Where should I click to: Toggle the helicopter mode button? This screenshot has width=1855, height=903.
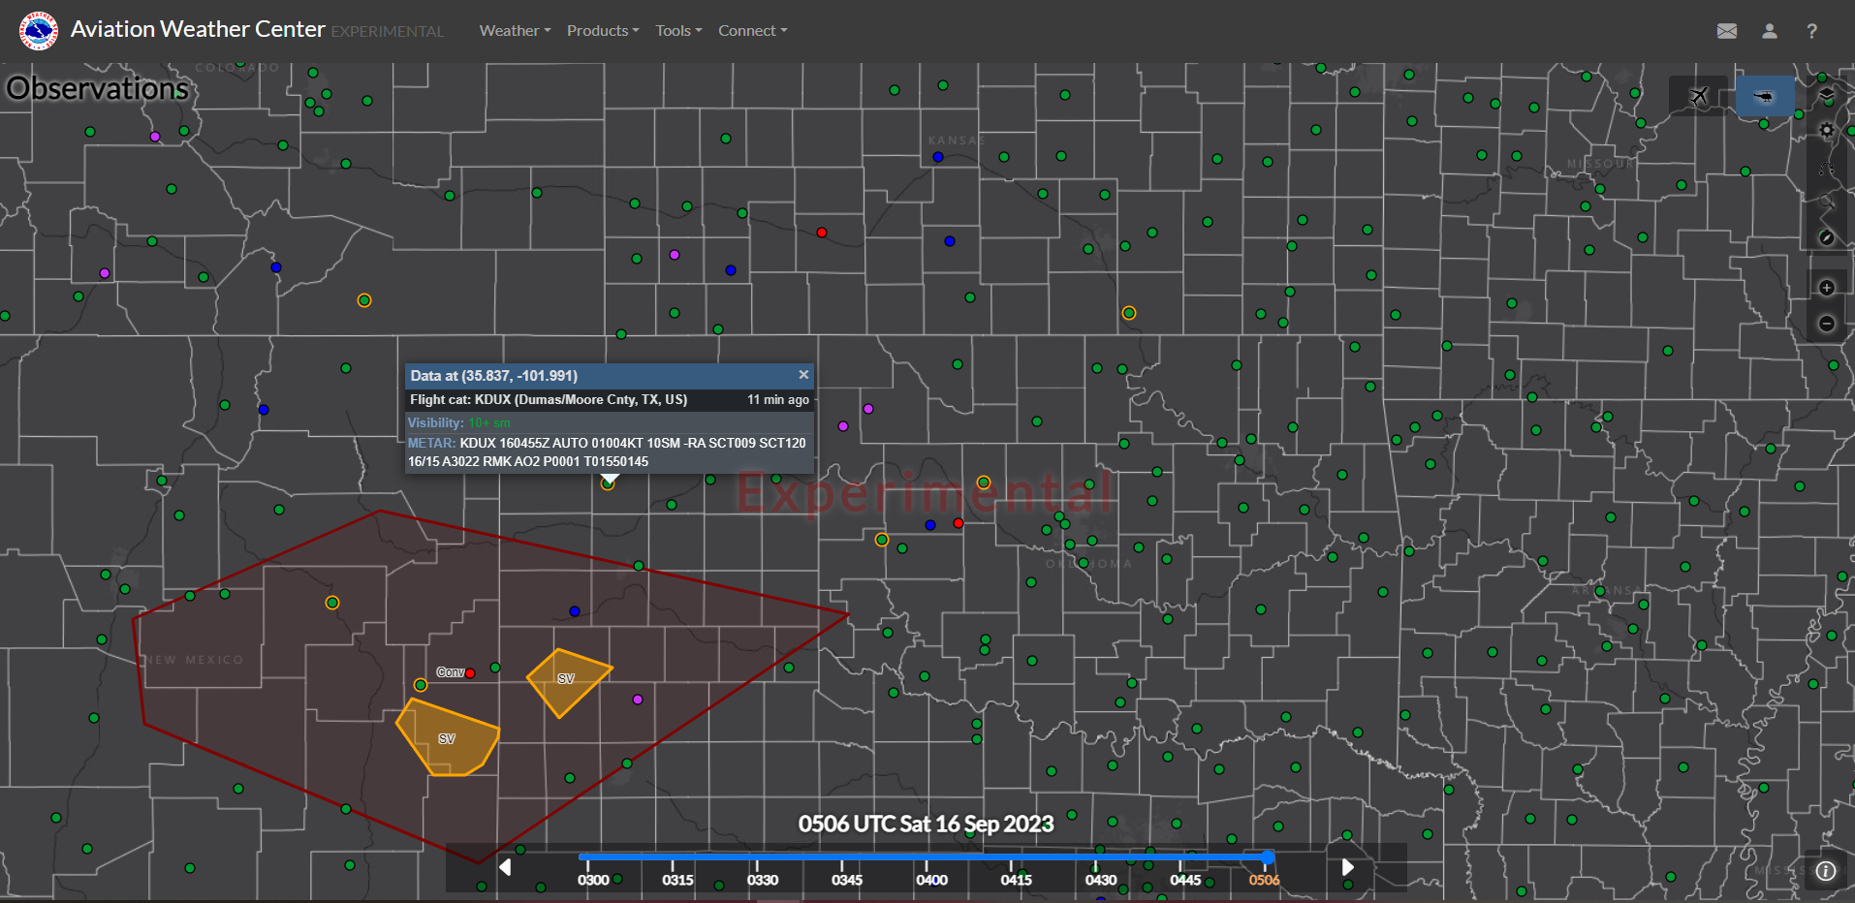coord(1764,96)
